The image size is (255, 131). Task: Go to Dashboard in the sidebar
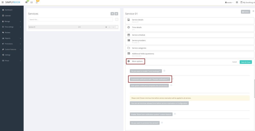pyautogui.click(x=9, y=10)
